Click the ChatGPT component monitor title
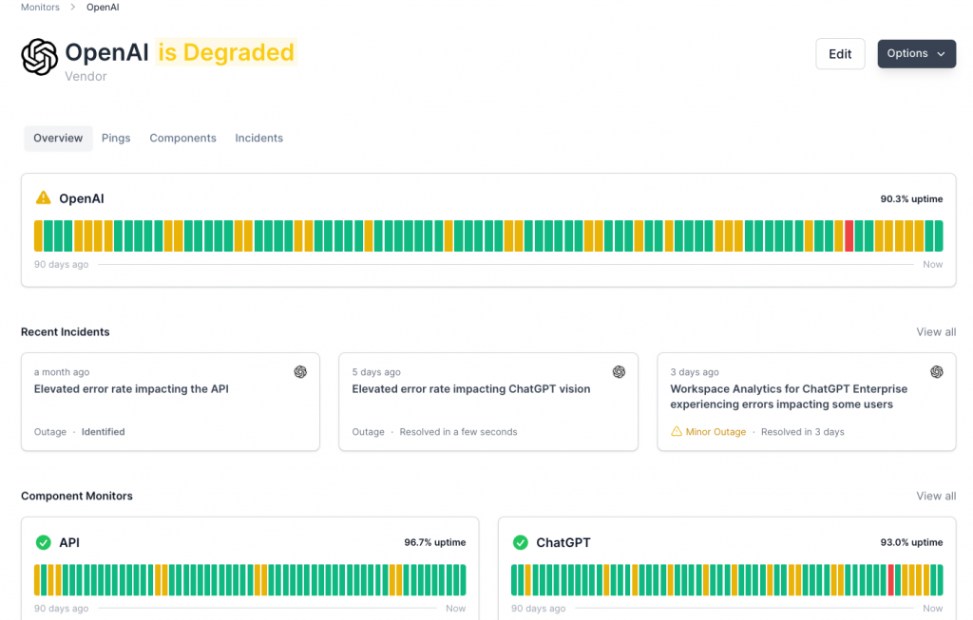Screen dimensions: 973x620 click(x=563, y=542)
